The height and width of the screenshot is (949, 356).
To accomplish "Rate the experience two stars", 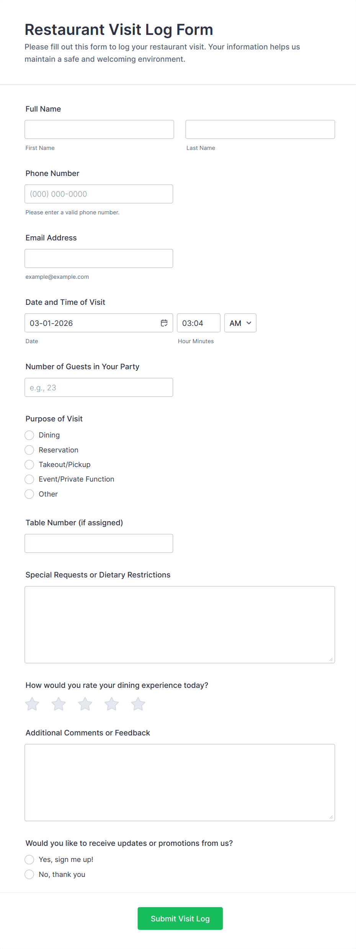I will (59, 704).
